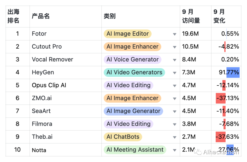Select the AI Meeting Assistant tag

tap(135, 150)
